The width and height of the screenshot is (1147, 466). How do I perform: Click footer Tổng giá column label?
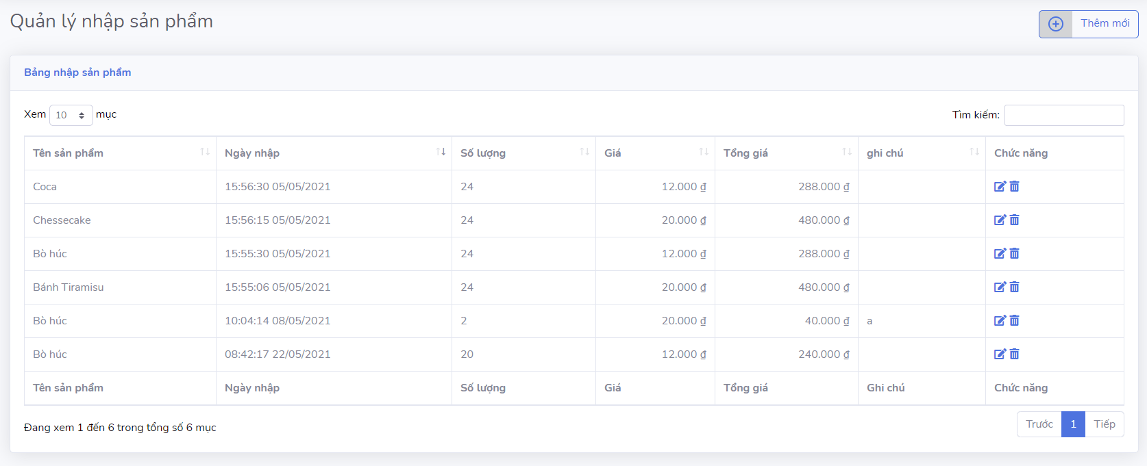[x=745, y=388]
